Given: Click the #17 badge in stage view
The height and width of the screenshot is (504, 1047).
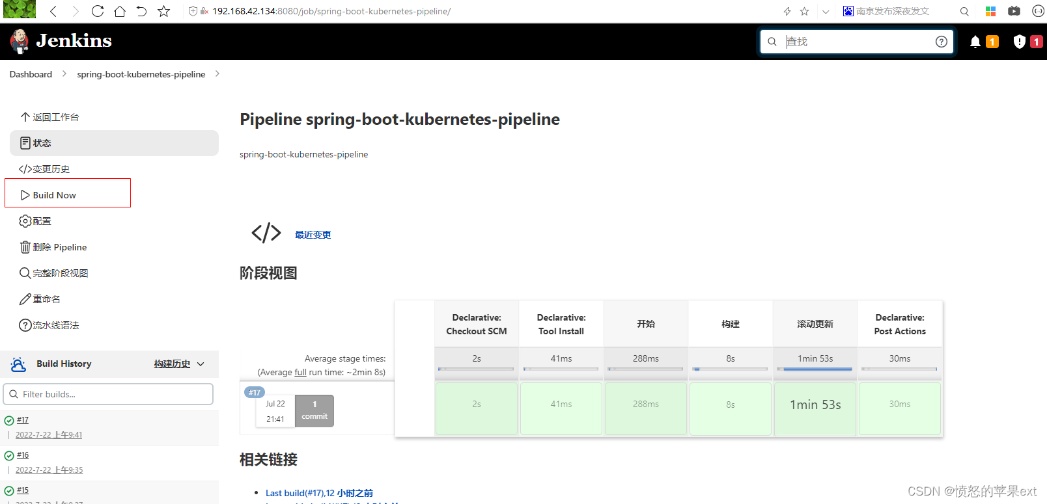Looking at the screenshot, I should 254,392.
